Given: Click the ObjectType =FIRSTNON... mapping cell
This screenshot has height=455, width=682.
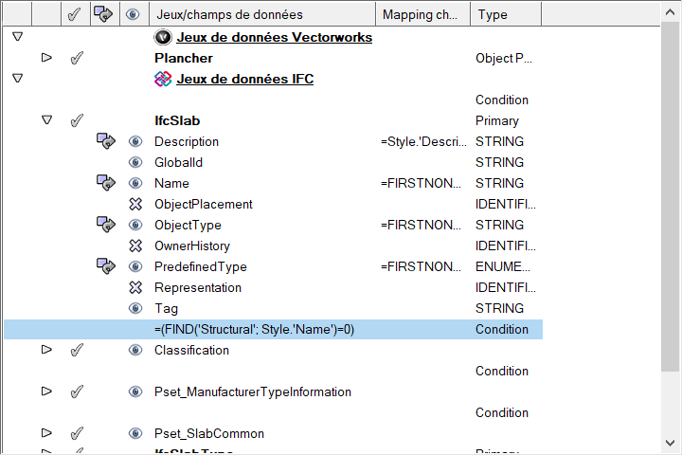Looking at the screenshot, I should coord(421,225).
